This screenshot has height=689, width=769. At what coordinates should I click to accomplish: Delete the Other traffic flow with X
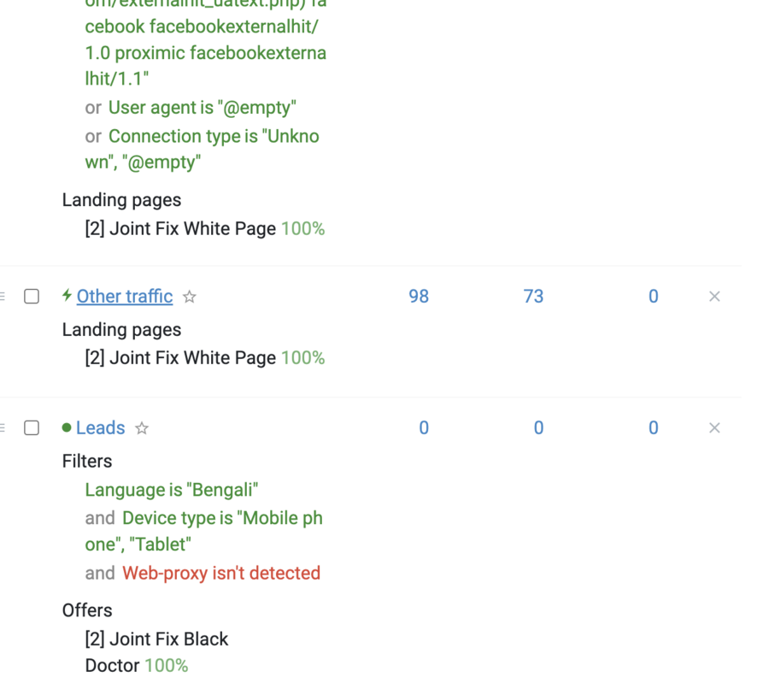[x=714, y=297]
